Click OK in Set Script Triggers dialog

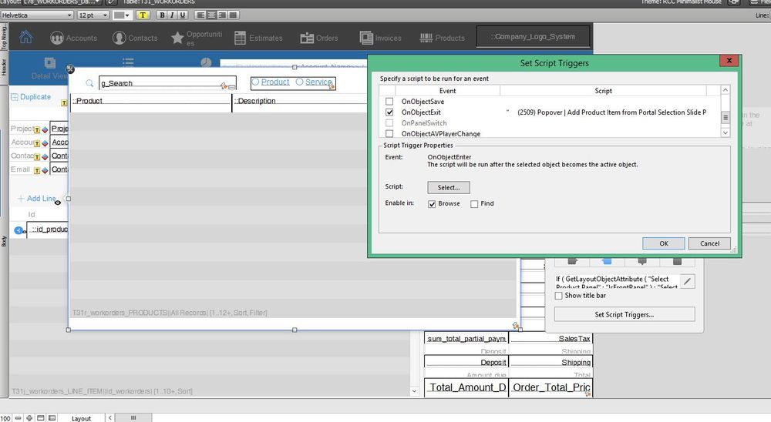point(663,243)
